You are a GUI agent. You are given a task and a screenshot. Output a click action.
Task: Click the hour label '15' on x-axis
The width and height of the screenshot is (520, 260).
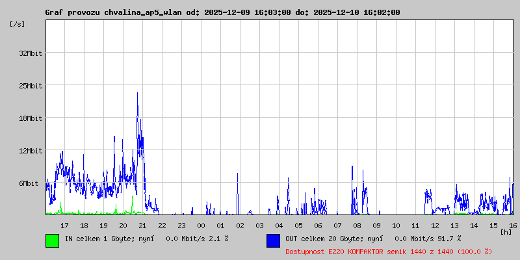click(493, 226)
